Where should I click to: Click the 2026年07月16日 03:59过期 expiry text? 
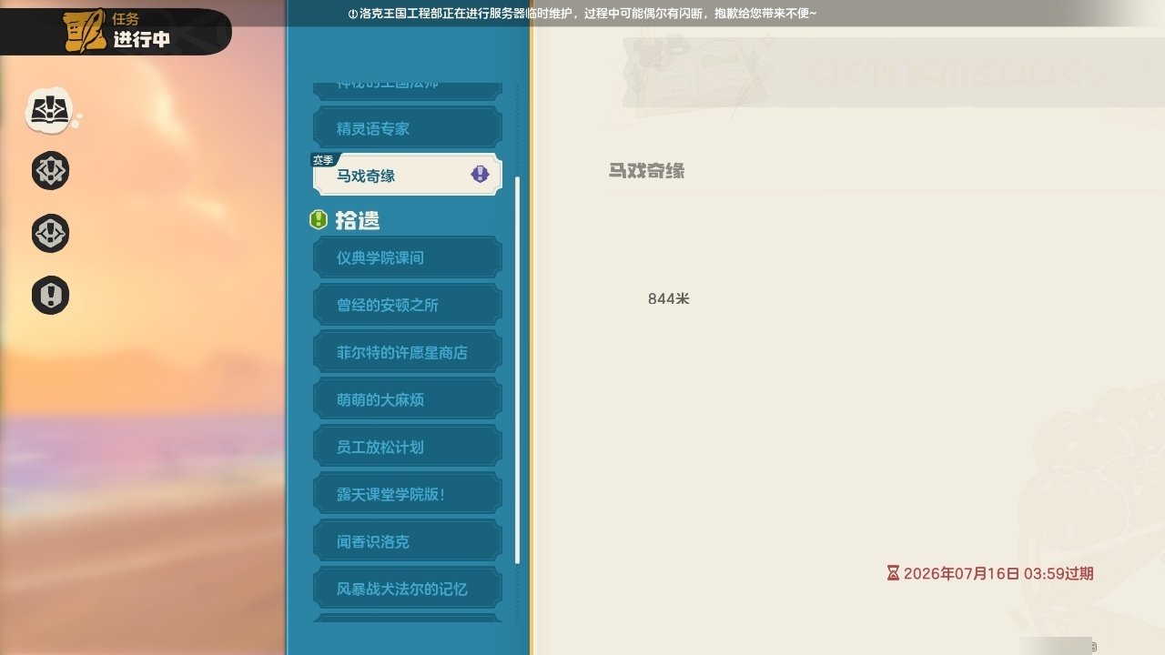coord(998,573)
